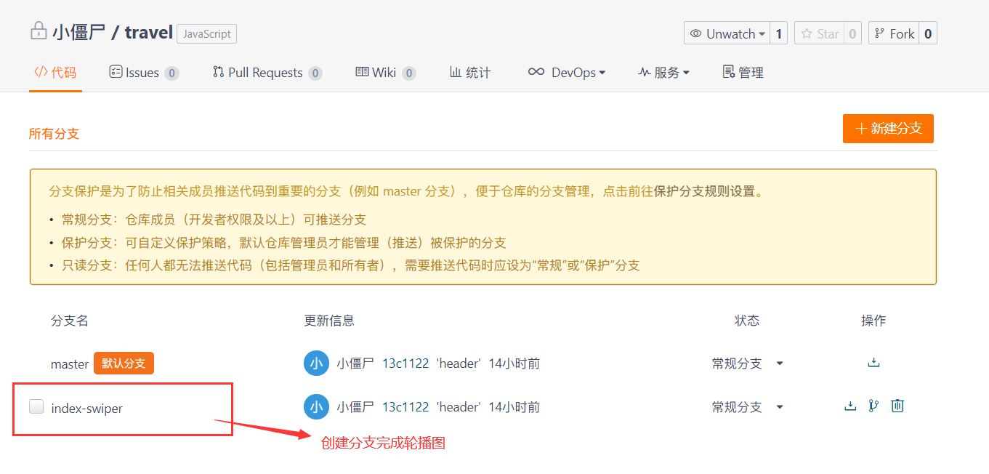Screen dimensions: 989x474
Task: Open commit 13c1122 in index-swiper row
Action: click(405, 407)
